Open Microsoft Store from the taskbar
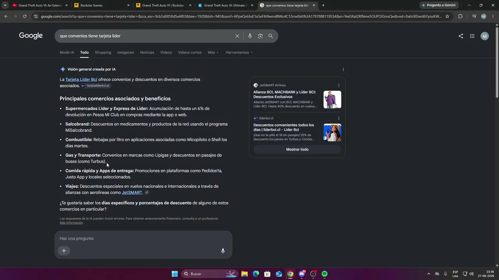Viewport: 499px width, 280px height. (x=267, y=274)
